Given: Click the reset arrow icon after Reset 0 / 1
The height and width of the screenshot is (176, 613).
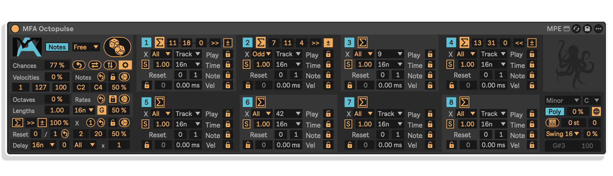Looking at the screenshot, I should click(65, 134).
